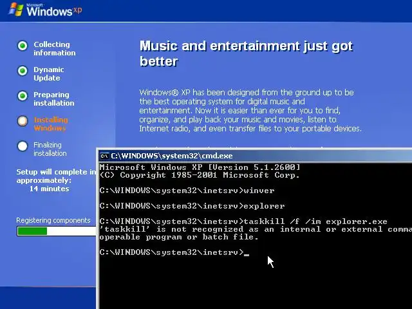
Task: Click the 'Collecting information' label
Action: pos(54,49)
